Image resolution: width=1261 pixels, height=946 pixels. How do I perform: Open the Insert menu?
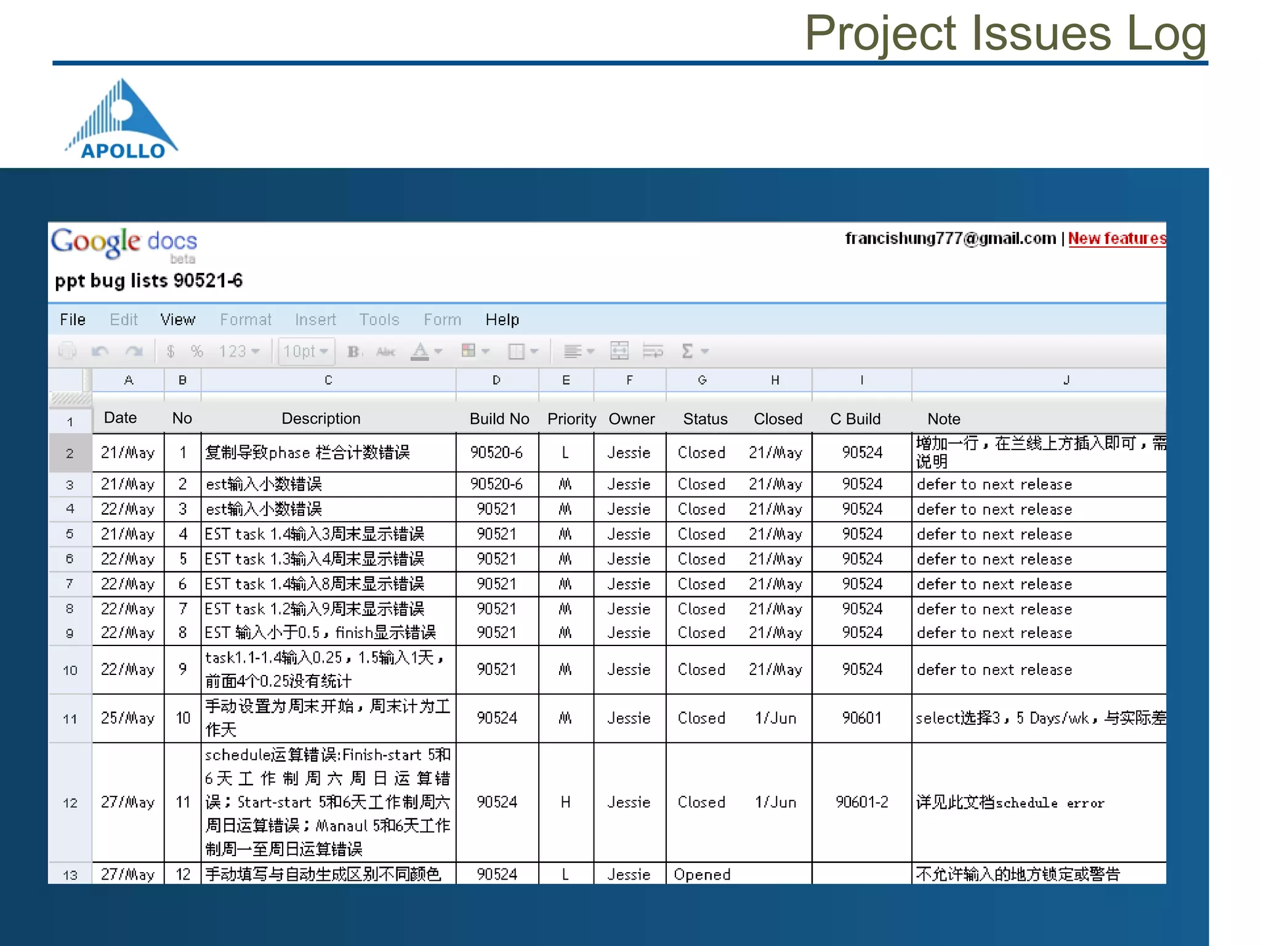point(315,320)
